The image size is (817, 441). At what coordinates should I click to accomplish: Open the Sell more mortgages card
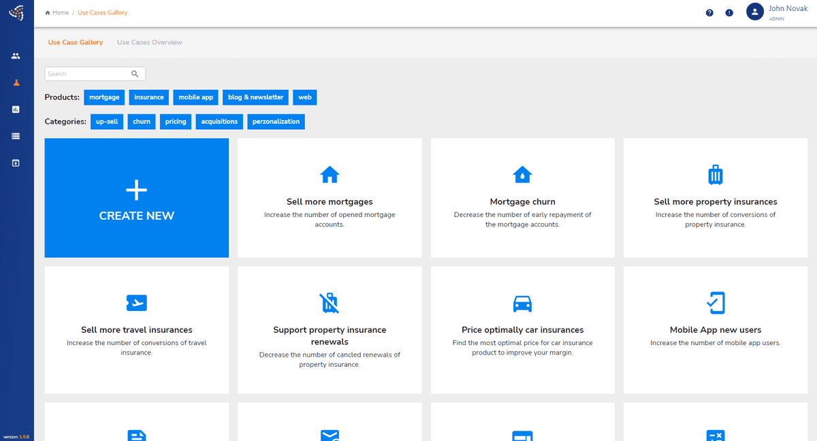[x=330, y=198]
